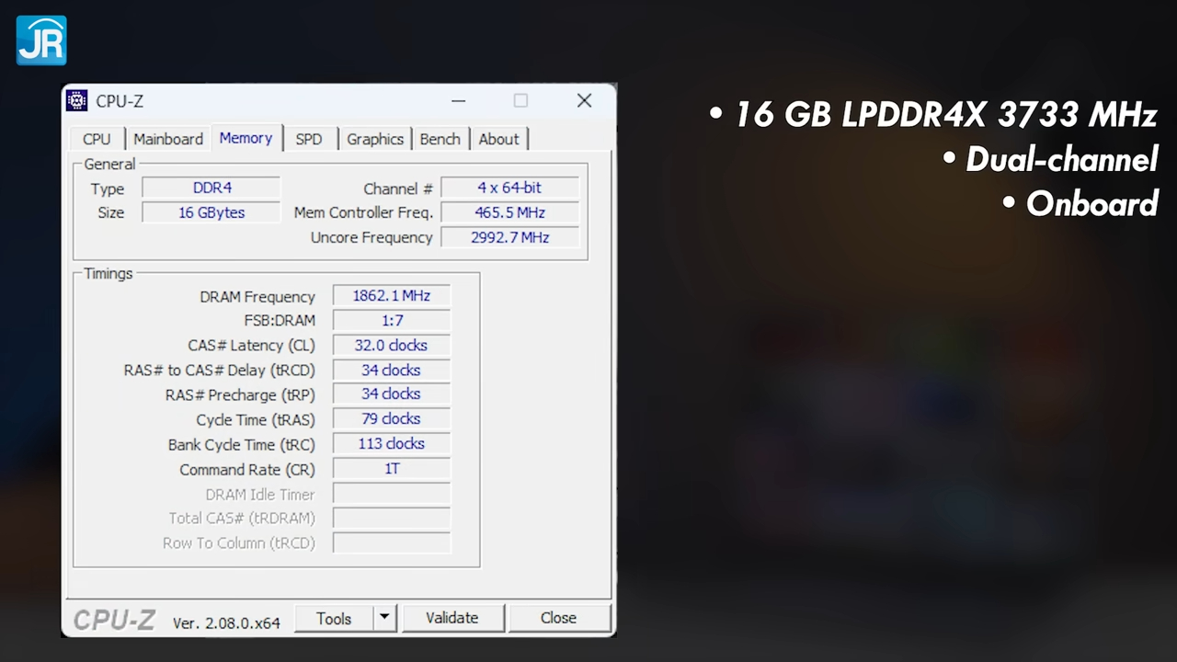Select the DDR4 Type field

211,188
